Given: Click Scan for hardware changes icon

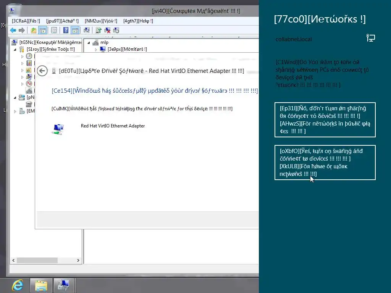Looking at the screenshot, I should pyautogui.click(x=87, y=31).
